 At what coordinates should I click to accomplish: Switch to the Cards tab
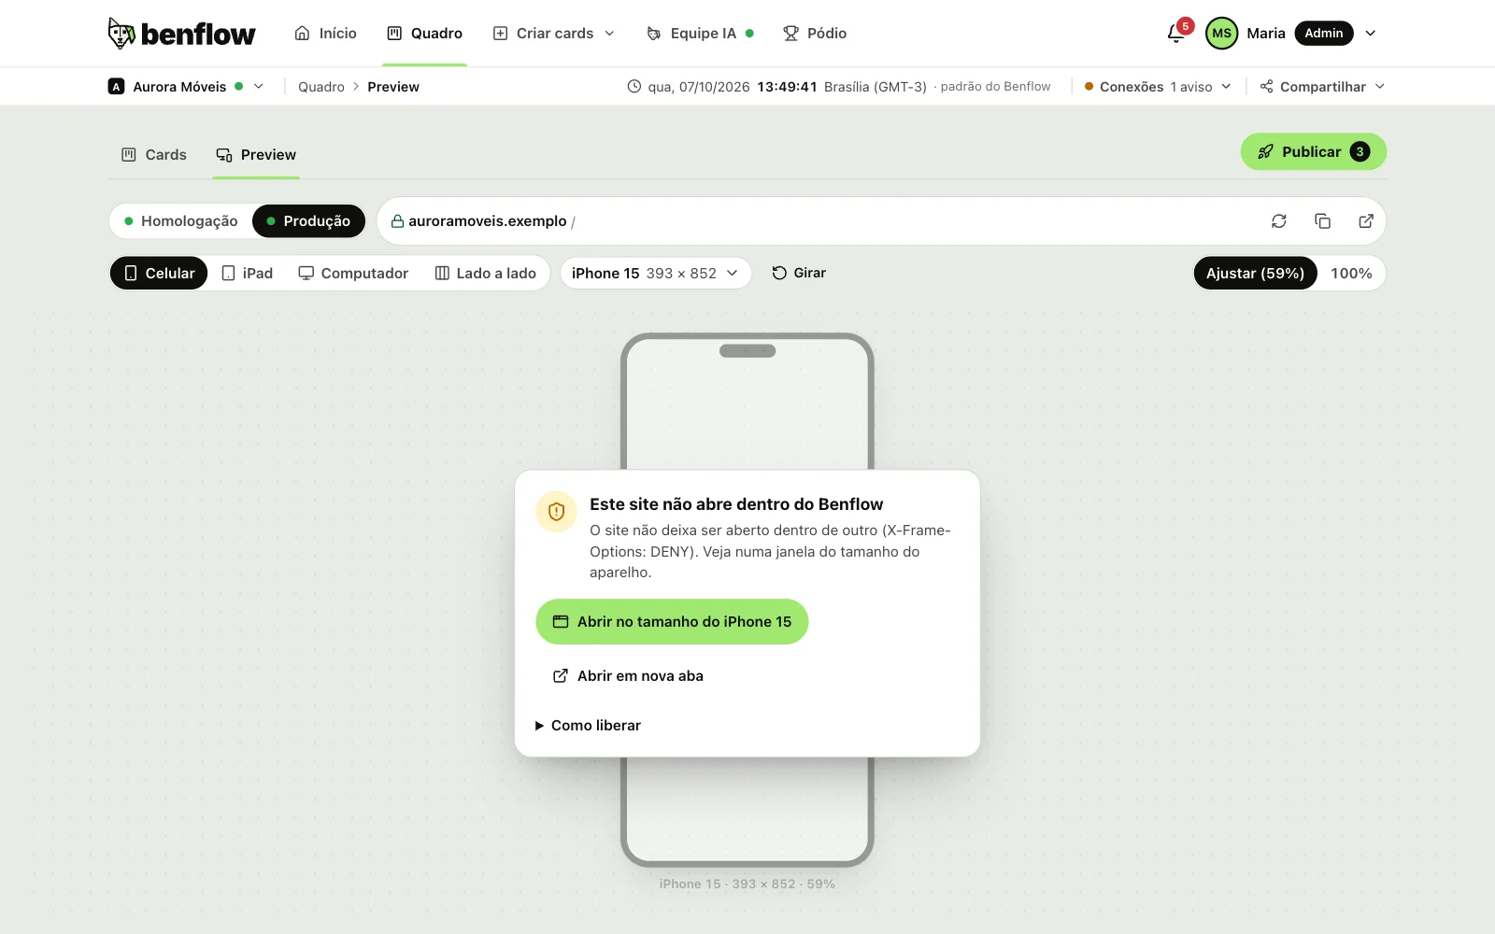click(154, 155)
